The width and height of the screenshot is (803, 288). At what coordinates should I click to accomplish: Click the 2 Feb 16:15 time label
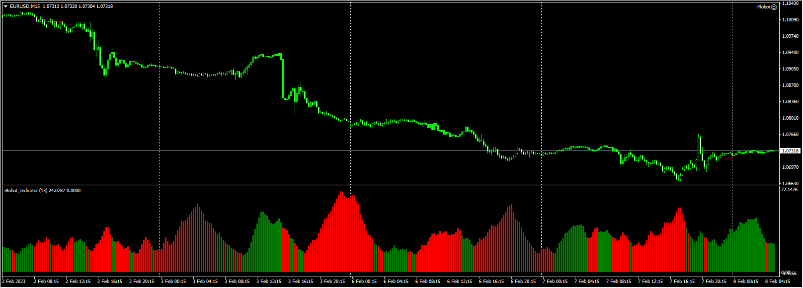coord(110,282)
